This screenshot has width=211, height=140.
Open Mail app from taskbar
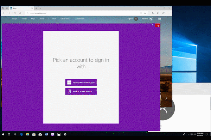point(40,134)
